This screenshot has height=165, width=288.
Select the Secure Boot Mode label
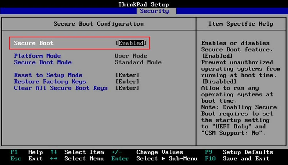point(43,62)
